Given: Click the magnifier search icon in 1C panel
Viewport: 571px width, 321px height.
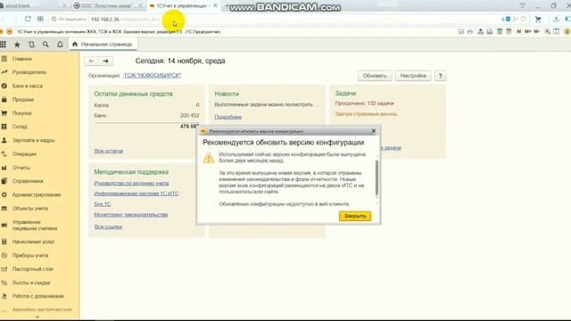Looking at the screenshot, I should click(46, 45).
